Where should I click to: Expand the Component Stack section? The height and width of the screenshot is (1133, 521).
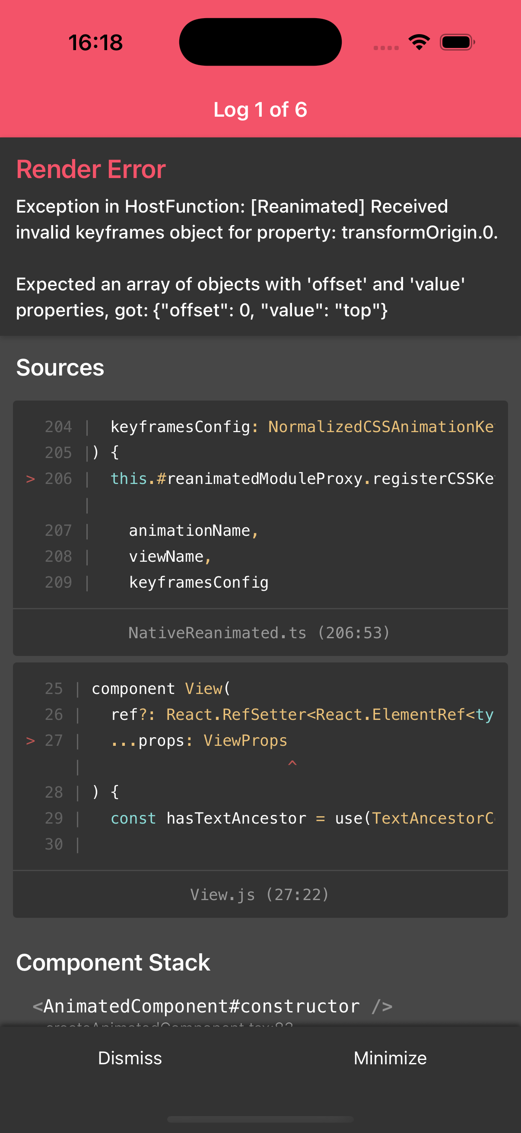click(113, 962)
